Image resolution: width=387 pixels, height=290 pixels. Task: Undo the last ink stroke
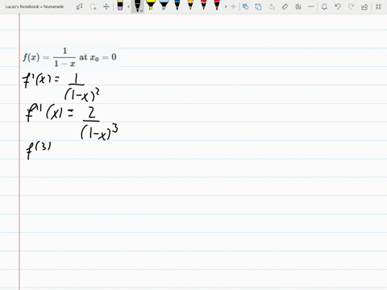pos(338,6)
